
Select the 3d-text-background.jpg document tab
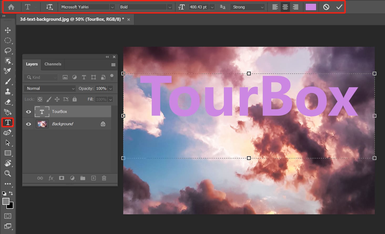[x=72, y=19]
